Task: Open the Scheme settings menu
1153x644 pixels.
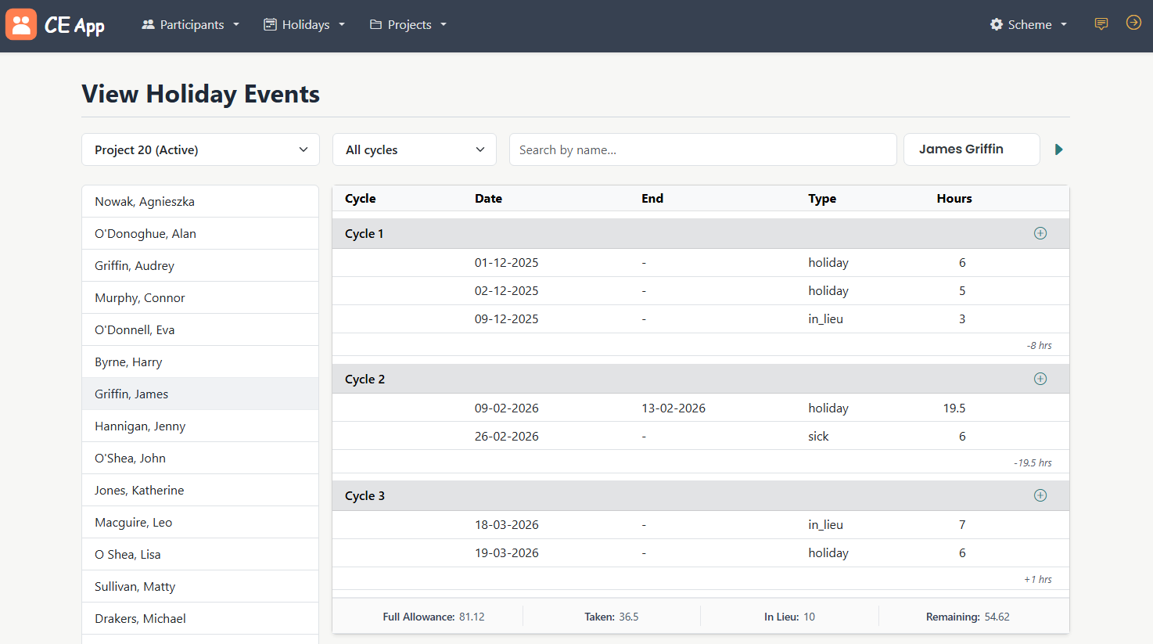Action: pos(1028,24)
